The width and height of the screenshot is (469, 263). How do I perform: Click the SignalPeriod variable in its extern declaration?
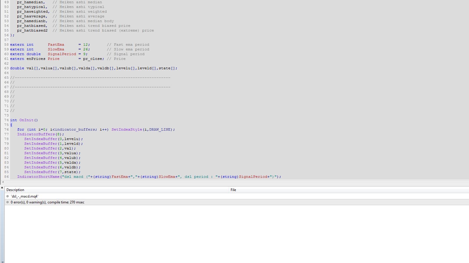[x=62, y=54]
